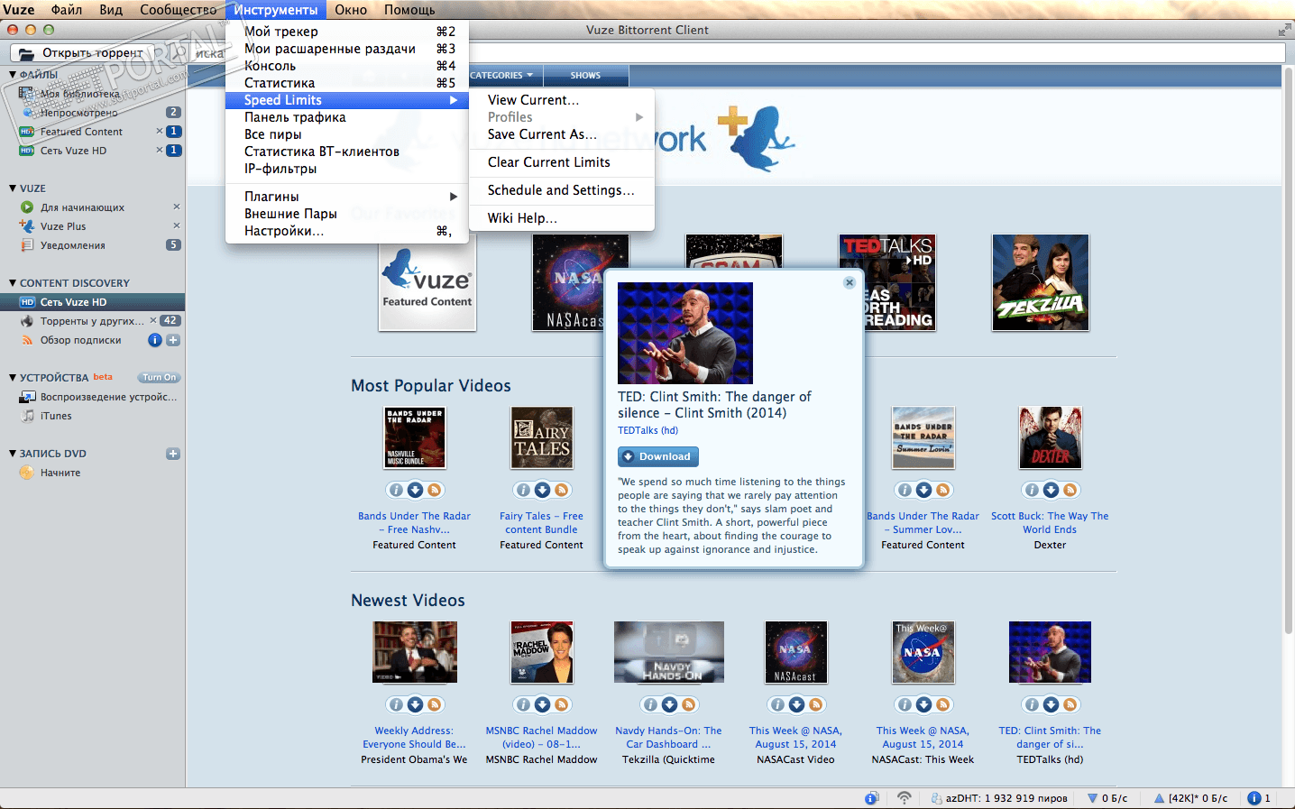
Task: Select the iTunes device entry
Action: (56, 416)
